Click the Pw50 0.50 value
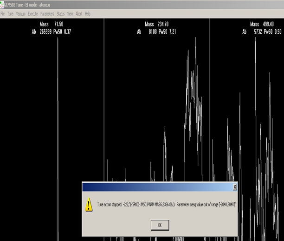The height and width of the screenshot is (241, 284). [272, 32]
